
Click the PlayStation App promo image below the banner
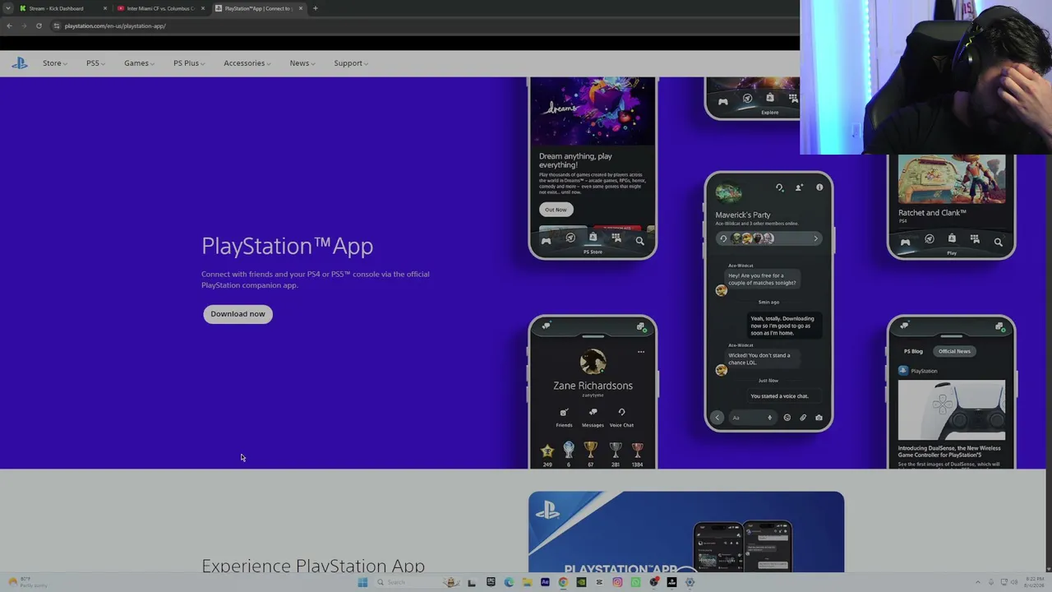(686, 532)
